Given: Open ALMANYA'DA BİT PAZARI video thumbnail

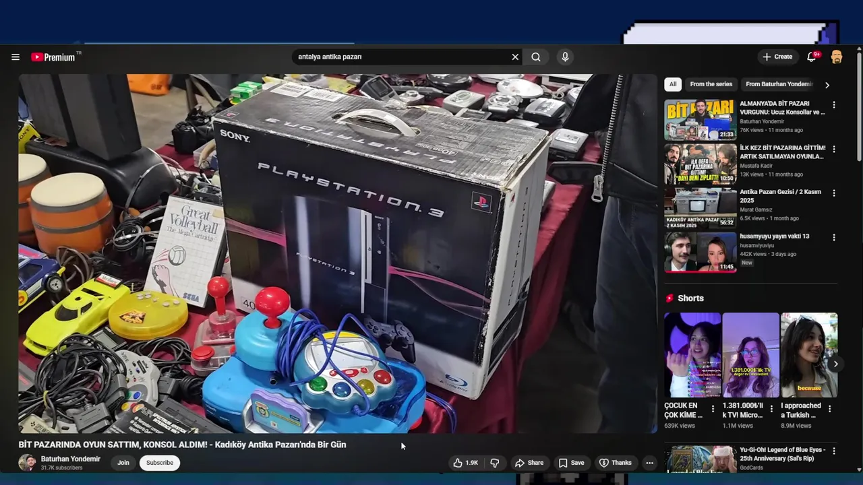Looking at the screenshot, I should tap(701, 120).
